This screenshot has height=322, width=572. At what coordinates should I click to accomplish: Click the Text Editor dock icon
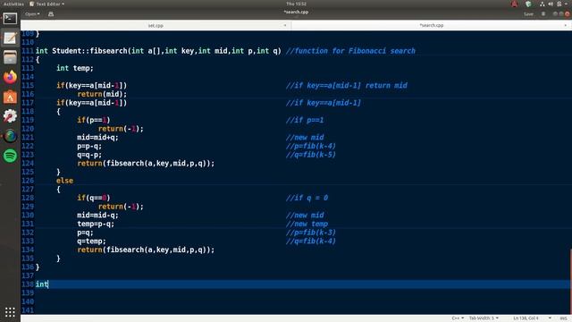click(10, 38)
